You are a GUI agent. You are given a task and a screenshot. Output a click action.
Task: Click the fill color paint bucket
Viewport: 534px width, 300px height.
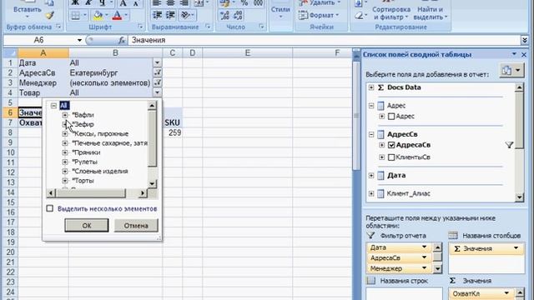pos(98,15)
